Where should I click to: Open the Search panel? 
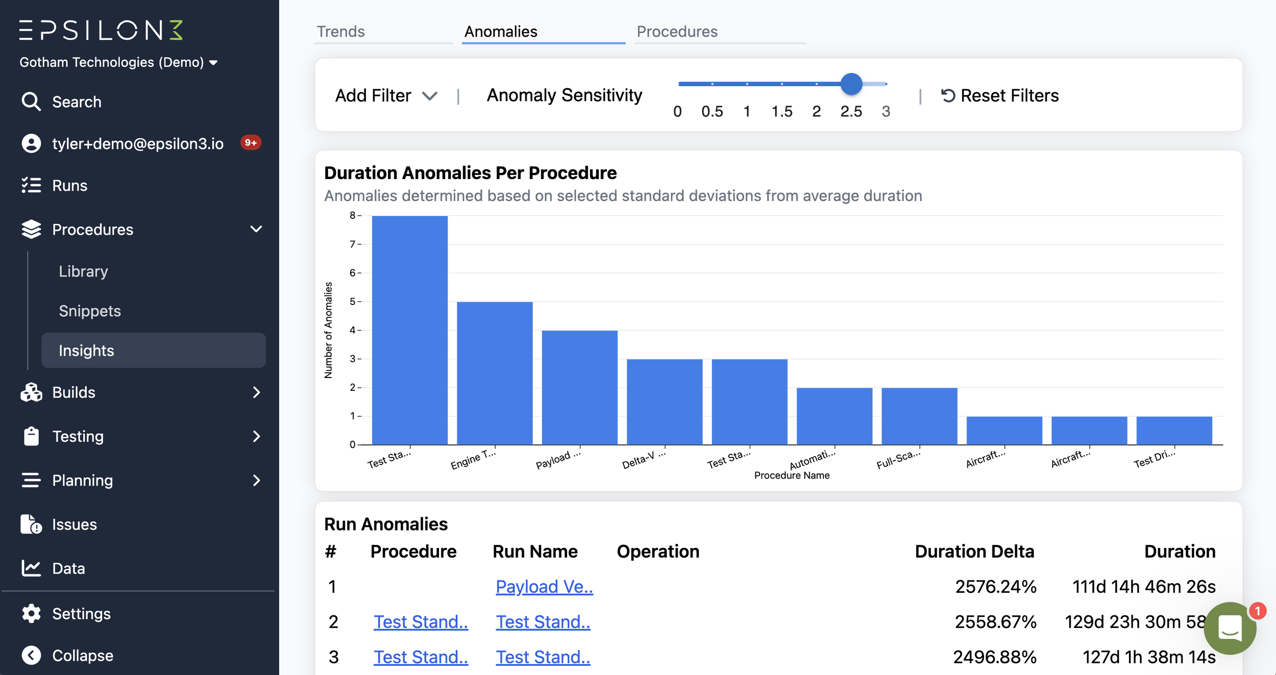click(31, 101)
